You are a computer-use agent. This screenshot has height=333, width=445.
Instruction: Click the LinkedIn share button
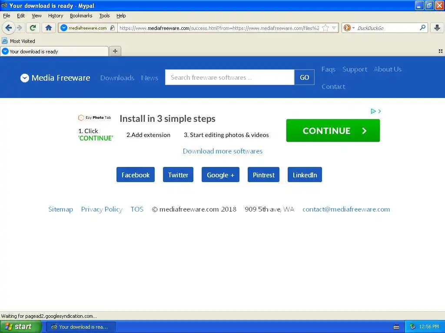pyautogui.click(x=305, y=175)
